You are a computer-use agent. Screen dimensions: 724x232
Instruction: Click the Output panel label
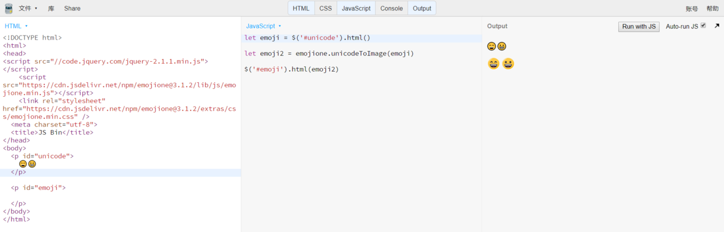497,26
